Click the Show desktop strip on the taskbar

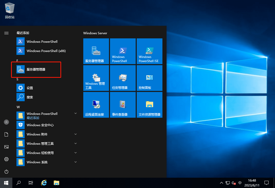274,183
